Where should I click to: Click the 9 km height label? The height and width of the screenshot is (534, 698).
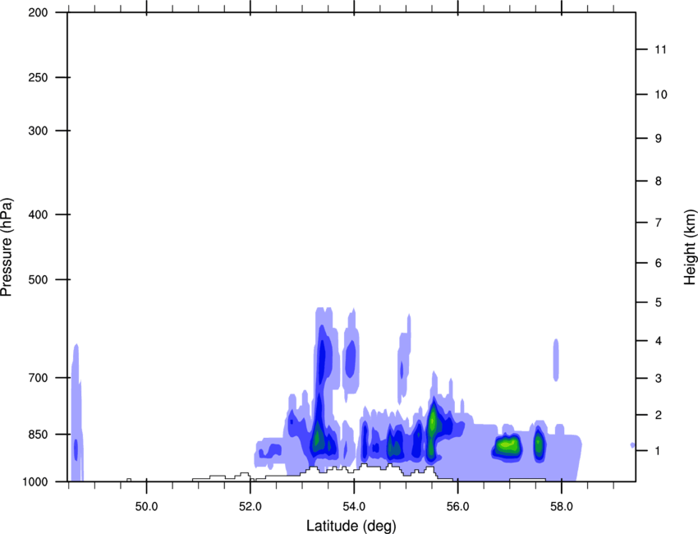(x=659, y=139)
